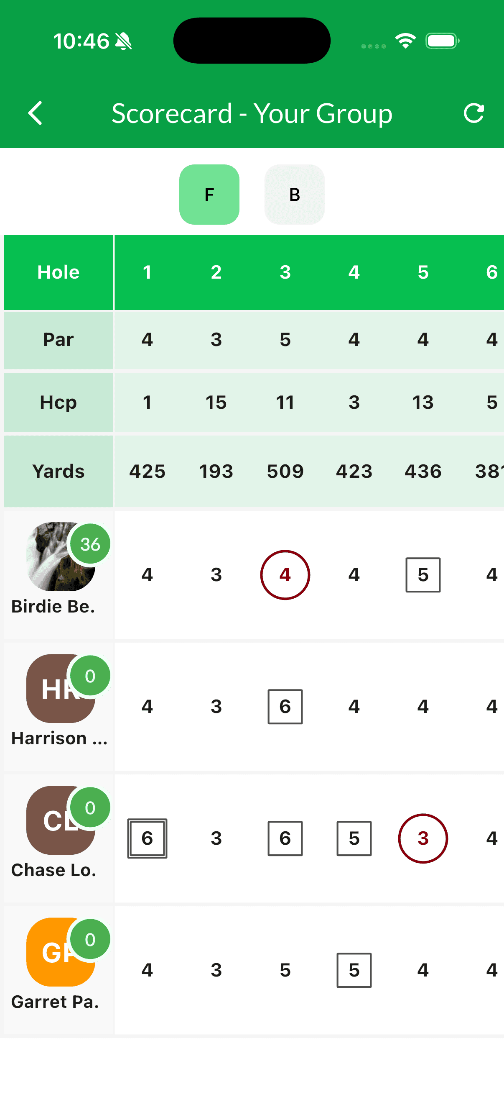Select Birdie's circled birdie on hole 3

pyautogui.click(x=285, y=575)
